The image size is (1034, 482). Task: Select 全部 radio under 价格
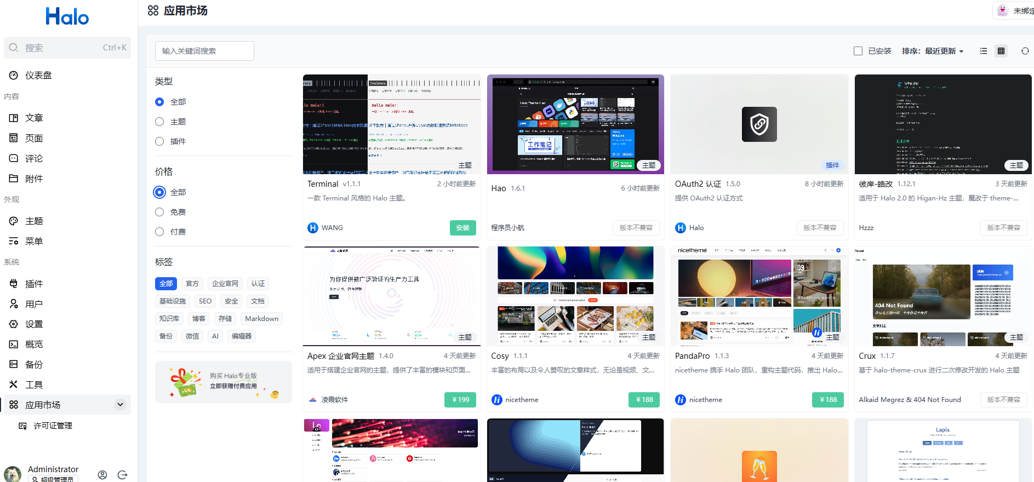[159, 192]
